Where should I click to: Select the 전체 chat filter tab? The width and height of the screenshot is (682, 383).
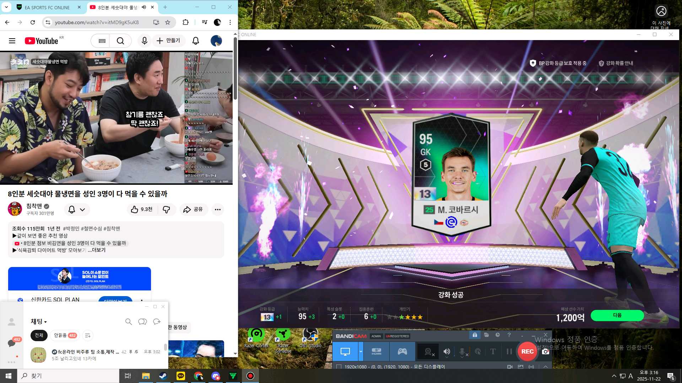click(39, 335)
